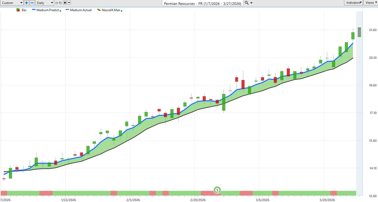This screenshot has height=202, width=378.
Task: Click the blue minus zoom-out button
Action: tap(32, 3)
